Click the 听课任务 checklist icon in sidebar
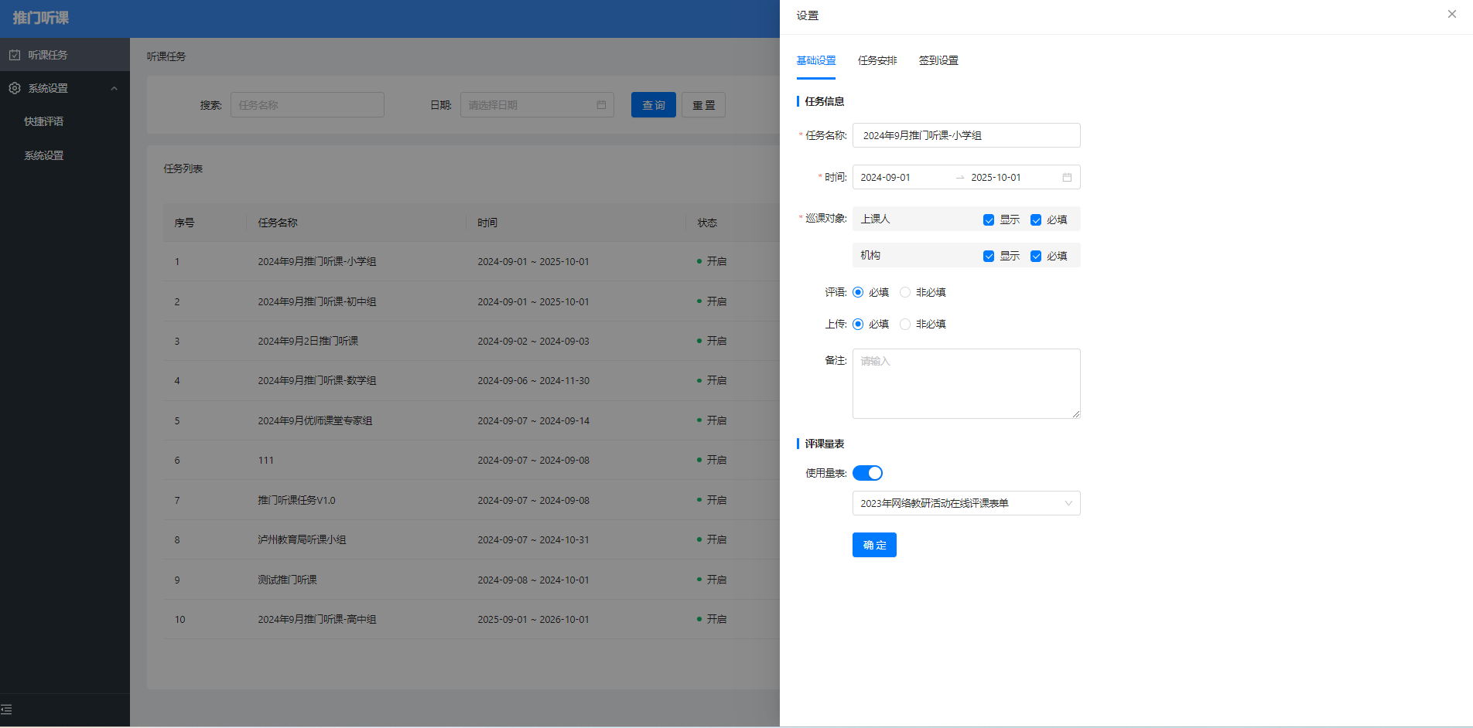The width and height of the screenshot is (1473, 728). 15,55
